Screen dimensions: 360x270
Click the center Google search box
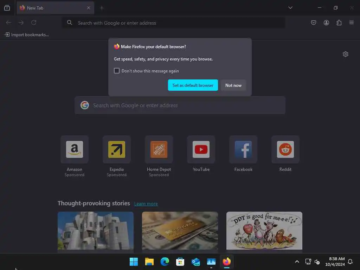[x=180, y=105]
